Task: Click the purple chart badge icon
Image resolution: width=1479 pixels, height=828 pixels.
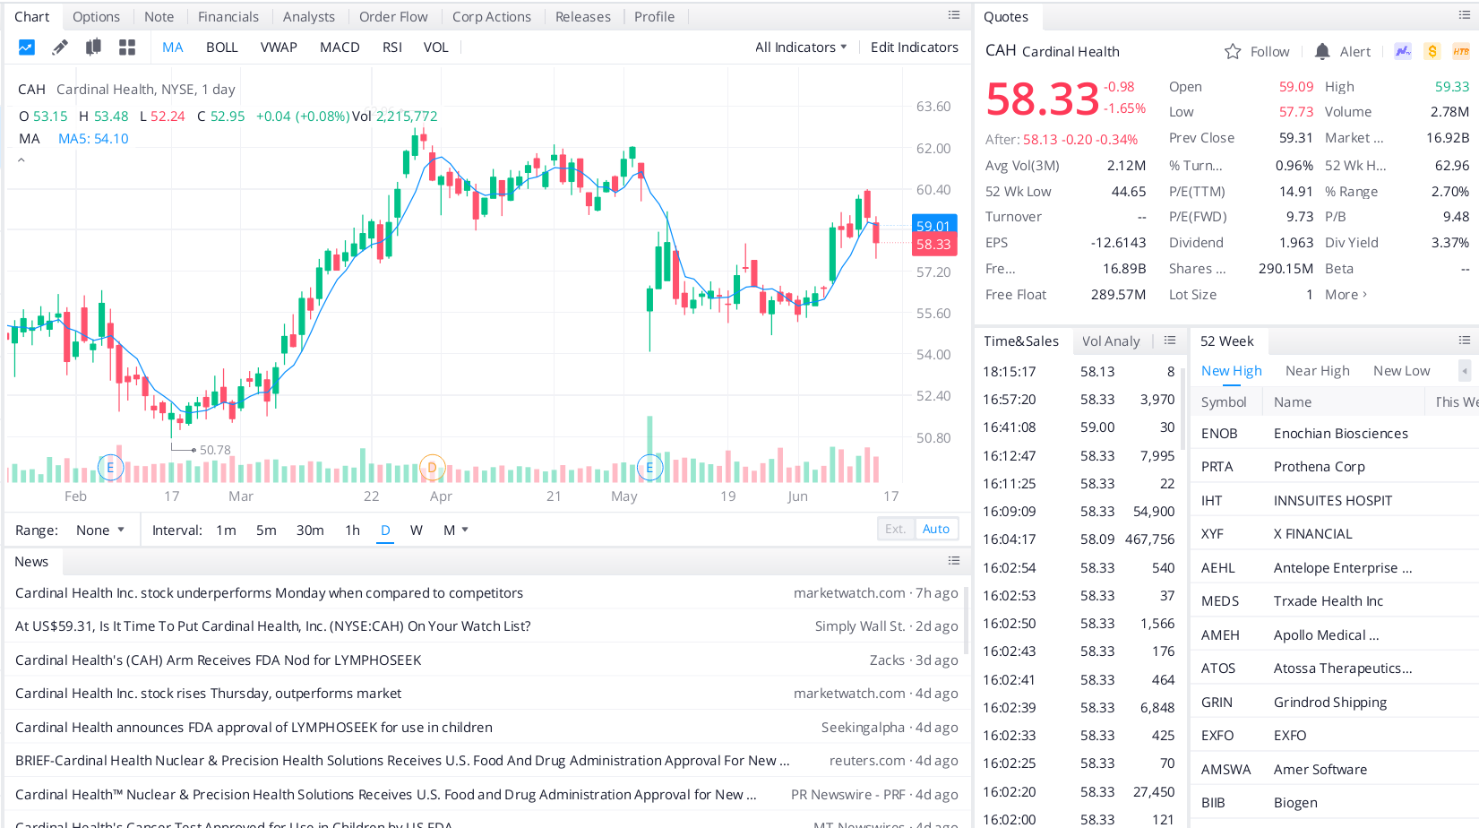Action: [1403, 52]
